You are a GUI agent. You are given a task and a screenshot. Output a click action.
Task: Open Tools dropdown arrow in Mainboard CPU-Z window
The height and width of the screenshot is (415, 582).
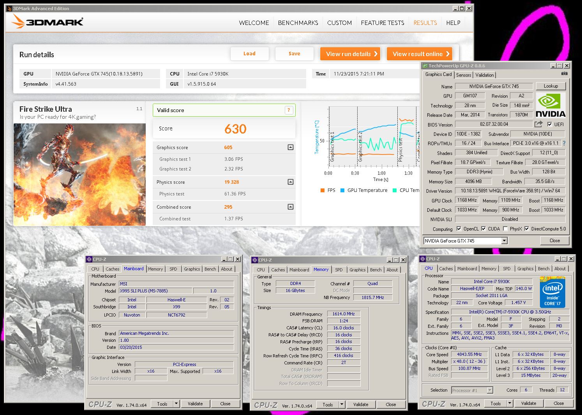tap(176, 404)
